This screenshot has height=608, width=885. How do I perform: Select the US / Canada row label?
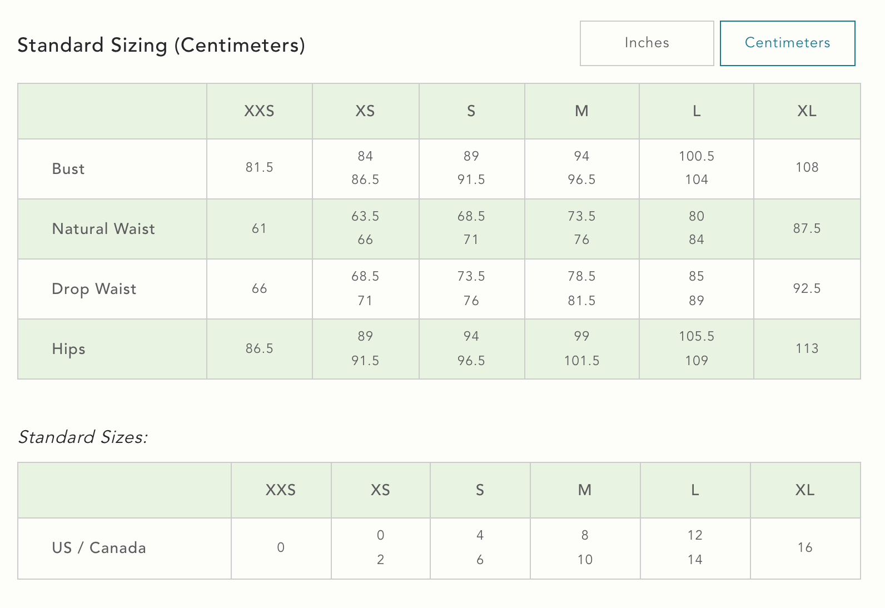click(x=99, y=548)
